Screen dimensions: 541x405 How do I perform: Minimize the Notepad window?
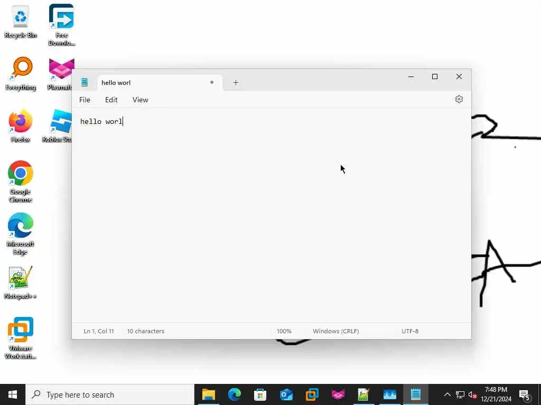[411, 77]
